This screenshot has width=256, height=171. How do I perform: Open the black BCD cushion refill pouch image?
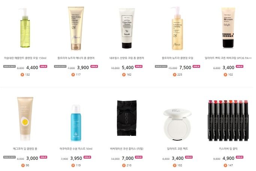(127, 118)
